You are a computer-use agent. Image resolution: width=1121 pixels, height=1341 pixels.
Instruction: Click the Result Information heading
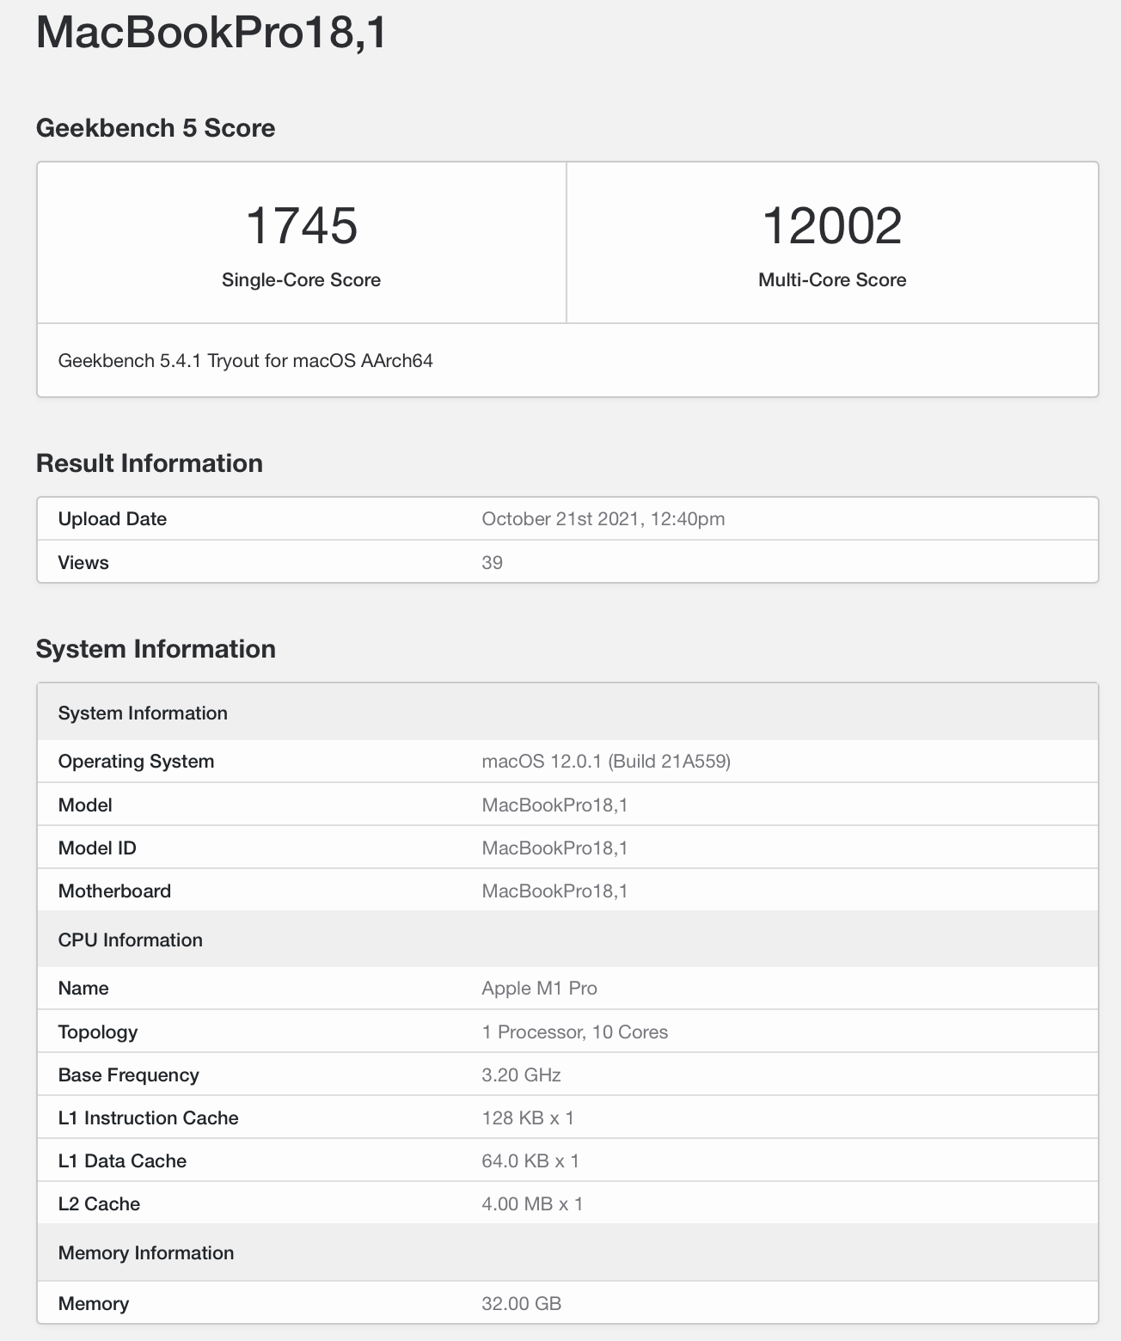pyautogui.click(x=150, y=463)
